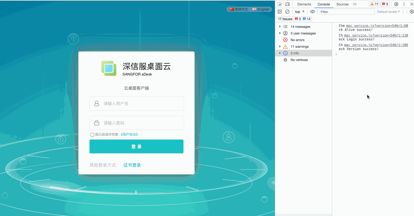Click the info circle sidebar icon
The height and width of the screenshot is (216, 414).
[x=285, y=53]
